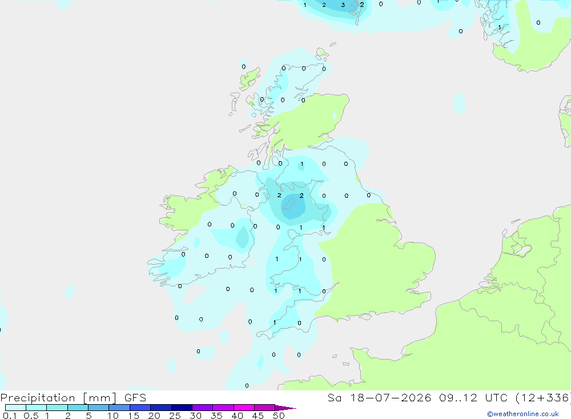Click the '0.1' legend scale label

pyautogui.click(x=10, y=416)
